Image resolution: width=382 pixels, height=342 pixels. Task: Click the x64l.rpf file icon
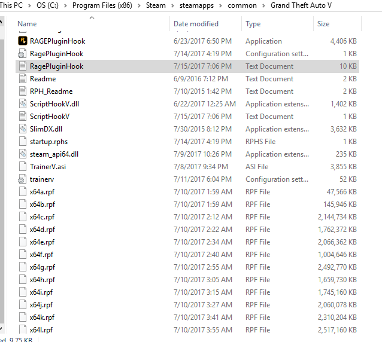[23, 329]
